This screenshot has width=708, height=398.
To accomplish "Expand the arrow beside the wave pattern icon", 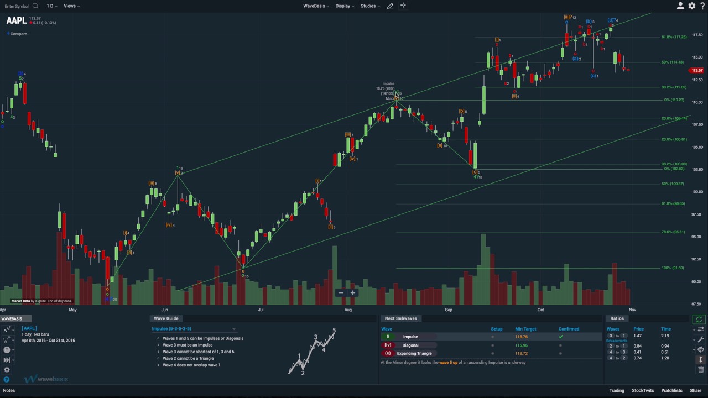I will 13,330.
